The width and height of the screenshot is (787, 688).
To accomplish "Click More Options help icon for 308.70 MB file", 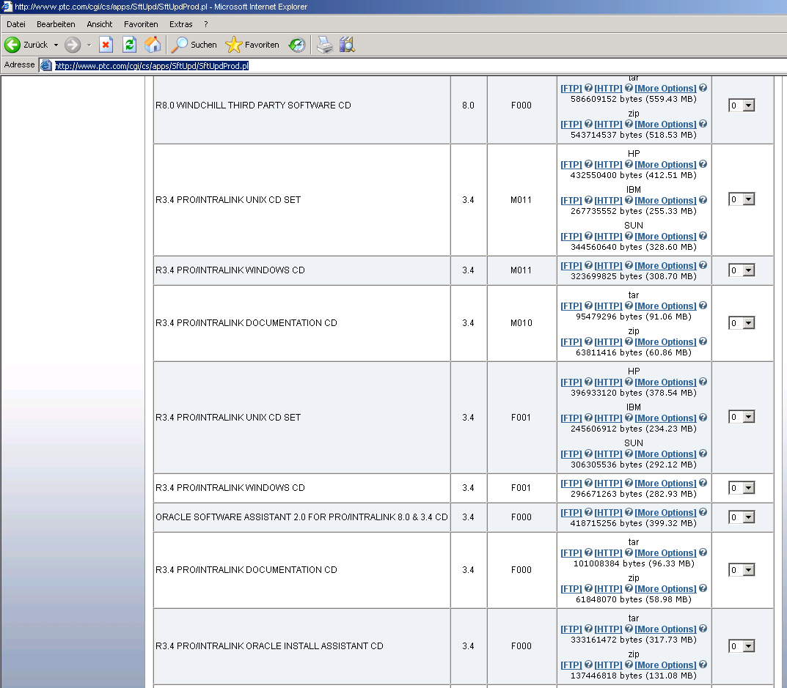I will pos(703,265).
